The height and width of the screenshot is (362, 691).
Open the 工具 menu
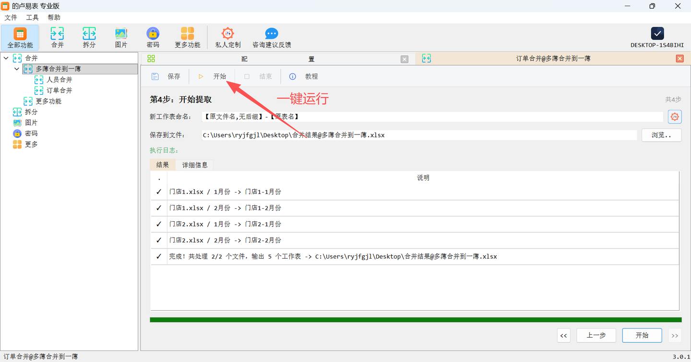32,18
